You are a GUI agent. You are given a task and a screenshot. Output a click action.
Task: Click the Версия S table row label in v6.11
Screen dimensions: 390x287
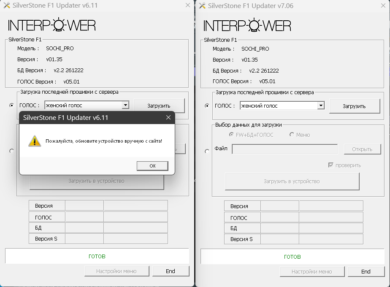47,238
